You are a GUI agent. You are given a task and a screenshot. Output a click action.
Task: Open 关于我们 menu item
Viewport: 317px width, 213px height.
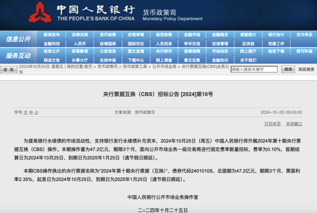(248, 60)
